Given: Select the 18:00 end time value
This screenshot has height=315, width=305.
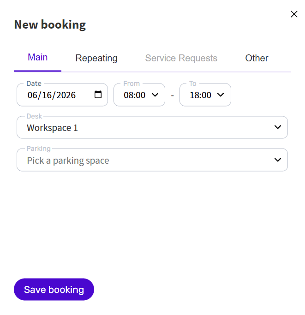Looking at the screenshot, I should click(x=200, y=95).
